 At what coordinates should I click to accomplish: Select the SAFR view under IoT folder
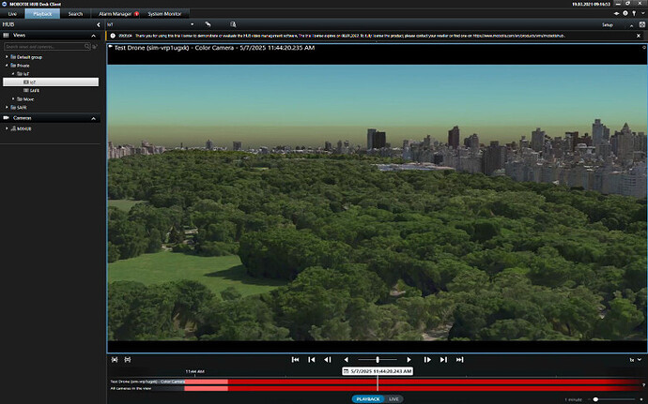[x=32, y=90]
